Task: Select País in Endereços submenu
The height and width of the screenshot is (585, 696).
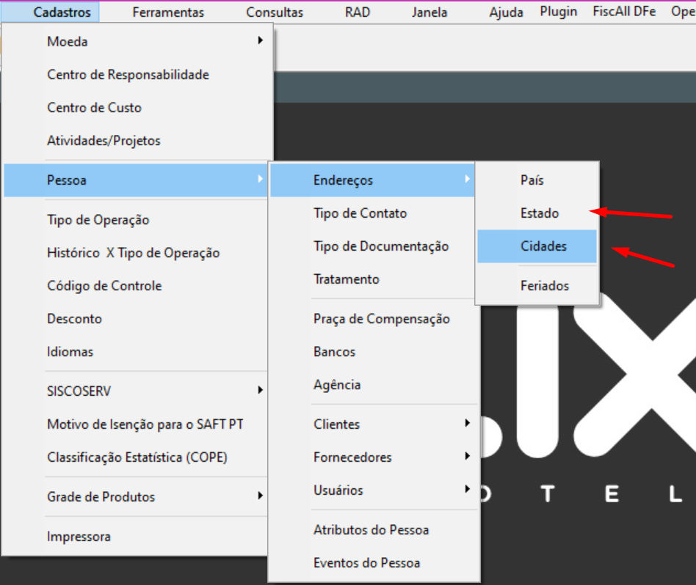Action: [537, 180]
